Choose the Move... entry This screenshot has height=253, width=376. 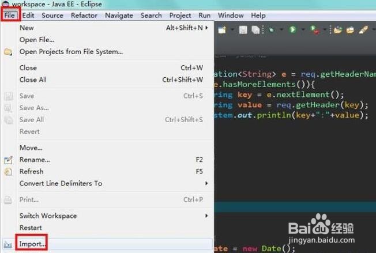point(107,148)
